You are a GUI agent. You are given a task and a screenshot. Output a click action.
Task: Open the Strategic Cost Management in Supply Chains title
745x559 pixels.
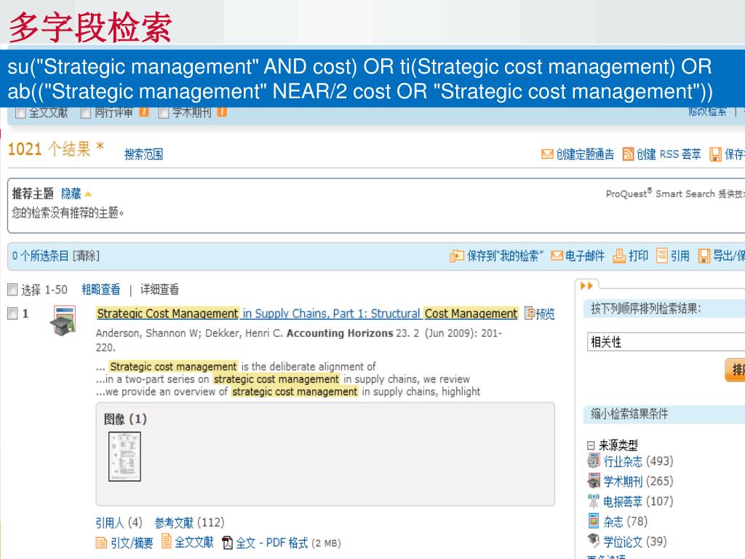tap(307, 313)
